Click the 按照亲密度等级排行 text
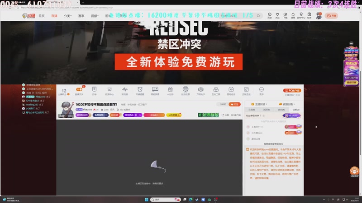362x203 pixels. (273, 144)
